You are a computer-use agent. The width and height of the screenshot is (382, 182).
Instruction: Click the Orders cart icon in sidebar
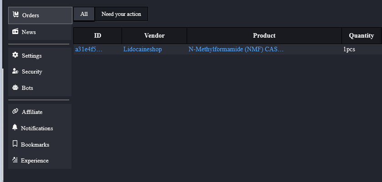(15, 15)
